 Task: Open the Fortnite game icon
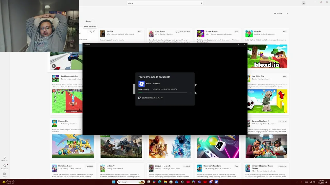[x=103, y=34]
